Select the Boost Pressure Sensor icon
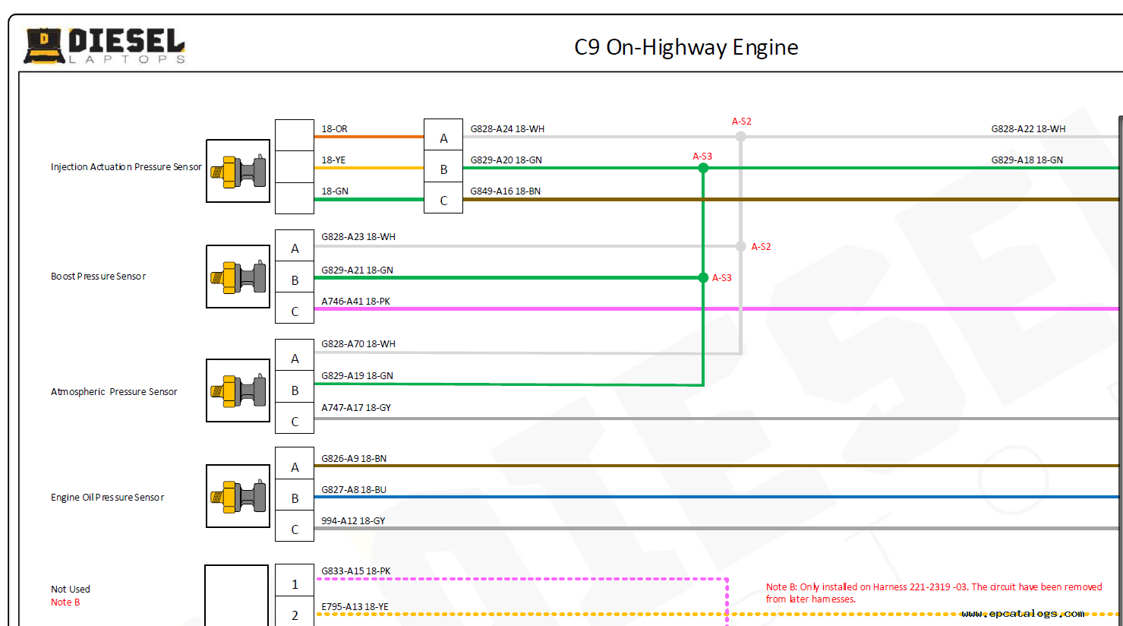Image resolution: width=1123 pixels, height=626 pixels. point(238,277)
